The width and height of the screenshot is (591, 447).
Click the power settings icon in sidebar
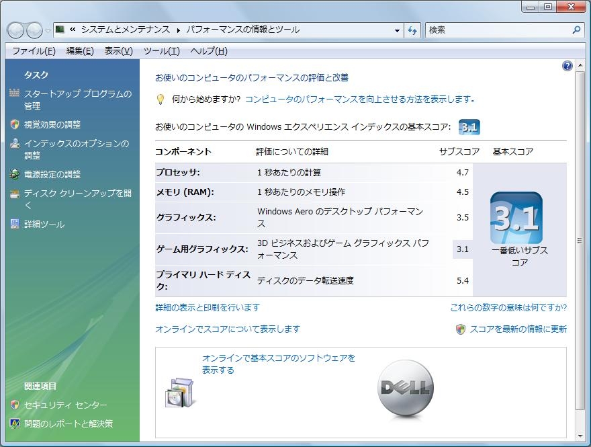click(x=15, y=174)
